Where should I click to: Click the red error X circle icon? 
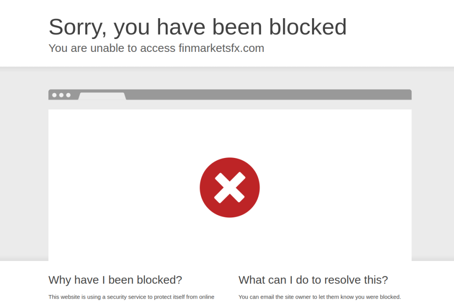(230, 187)
